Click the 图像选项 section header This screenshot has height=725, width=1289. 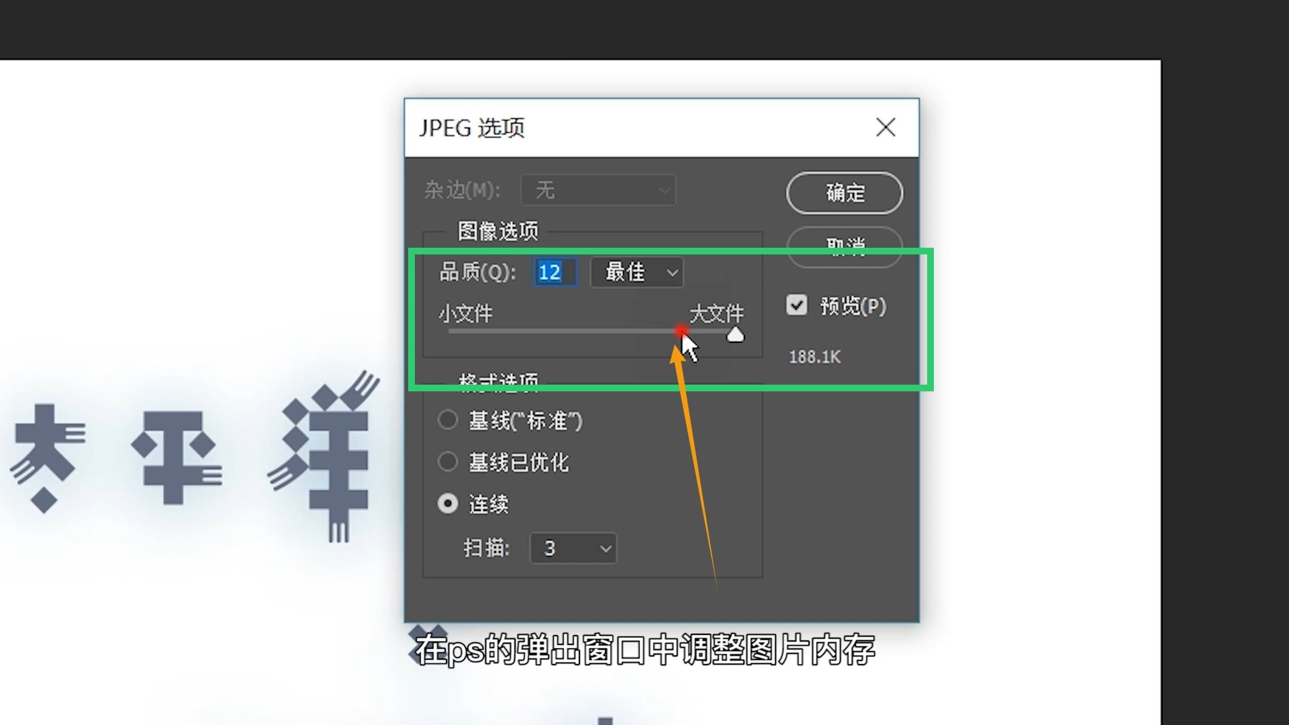[x=497, y=231]
